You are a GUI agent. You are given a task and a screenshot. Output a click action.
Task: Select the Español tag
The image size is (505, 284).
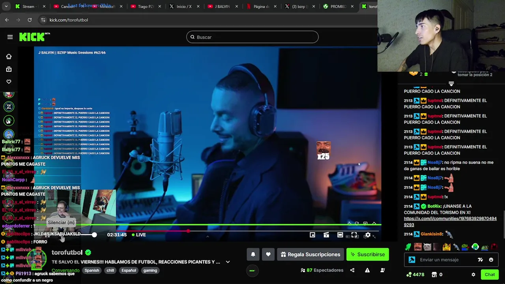[x=129, y=271]
